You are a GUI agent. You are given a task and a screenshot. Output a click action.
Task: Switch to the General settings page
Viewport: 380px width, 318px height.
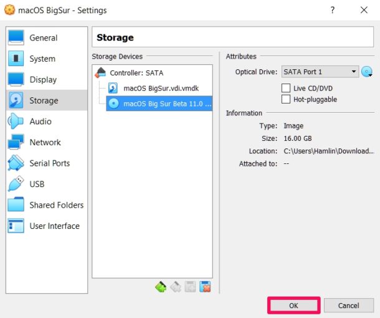click(x=43, y=38)
